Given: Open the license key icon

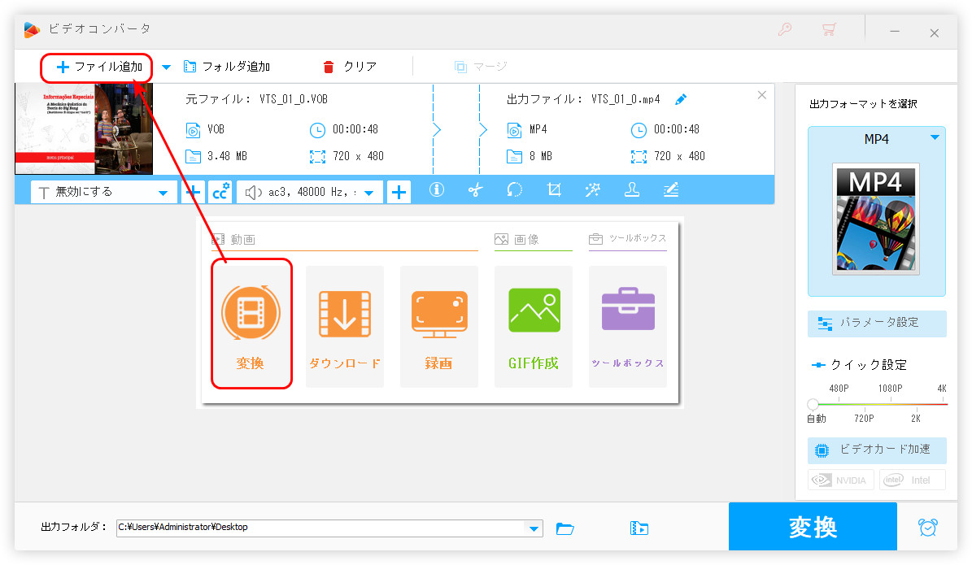Looking at the screenshot, I should (785, 30).
